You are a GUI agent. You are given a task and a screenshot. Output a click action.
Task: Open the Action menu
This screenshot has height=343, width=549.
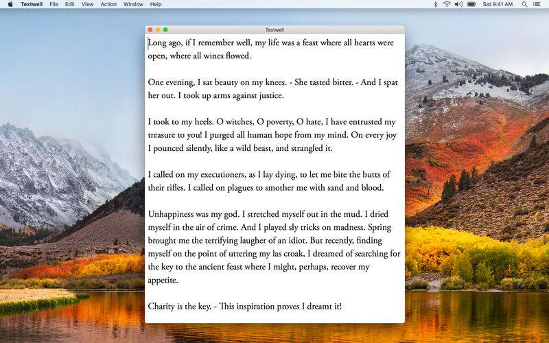click(x=108, y=4)
